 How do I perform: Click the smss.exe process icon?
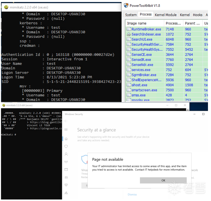coord(129,95)
